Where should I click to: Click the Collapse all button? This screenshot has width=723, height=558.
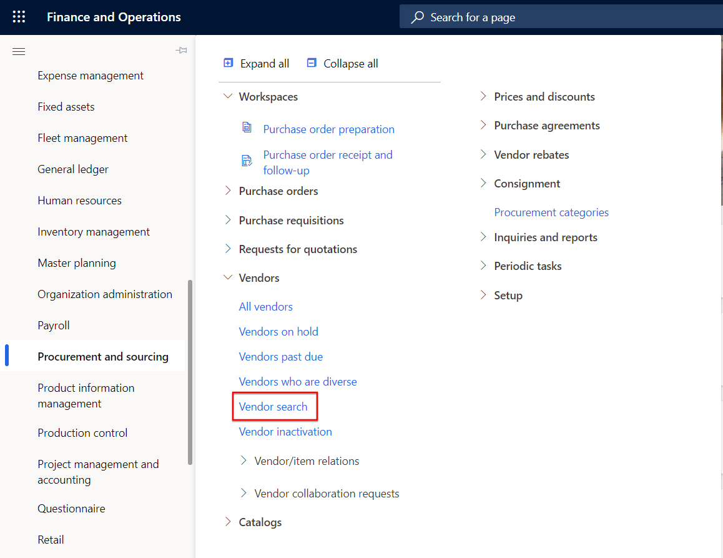click(343, 63)
